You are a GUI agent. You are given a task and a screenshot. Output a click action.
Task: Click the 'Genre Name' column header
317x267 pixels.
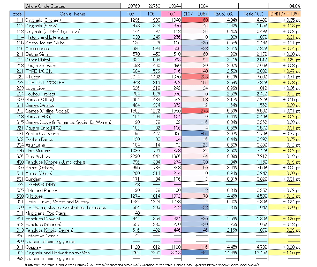tap(72, 14)
